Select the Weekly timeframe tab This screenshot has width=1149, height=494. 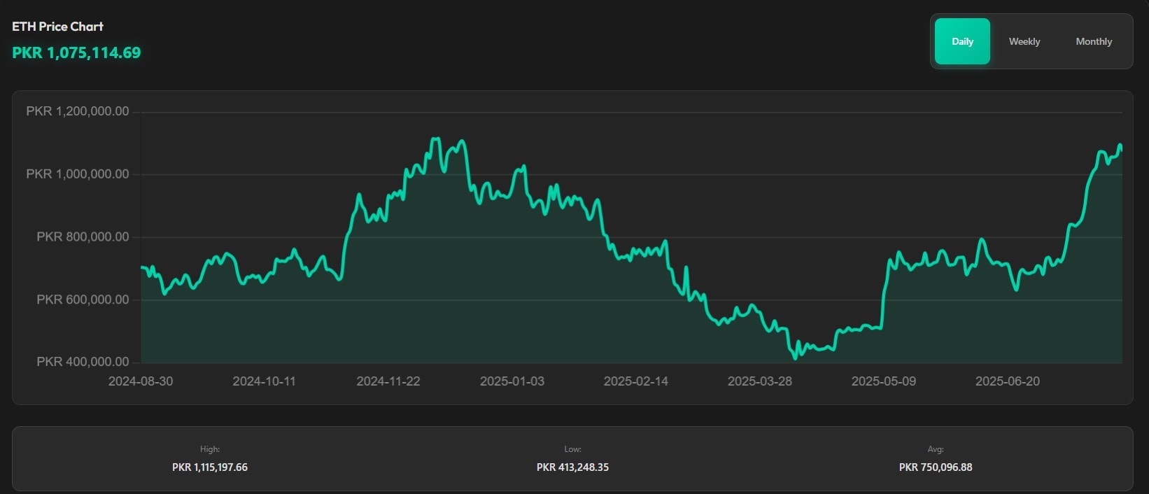[x=1024, y=41]
